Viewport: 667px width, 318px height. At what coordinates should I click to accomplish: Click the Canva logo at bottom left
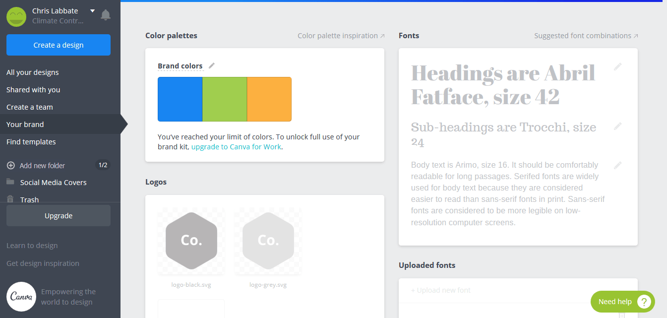tap(21, 297)
